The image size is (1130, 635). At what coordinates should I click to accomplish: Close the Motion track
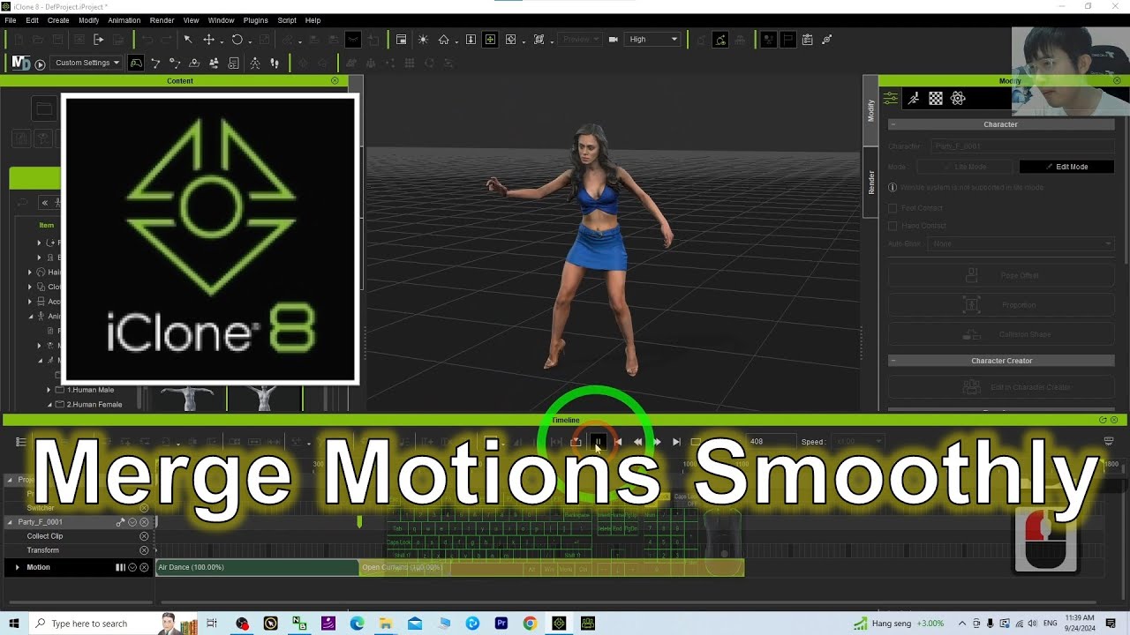[x=144, y=567]
